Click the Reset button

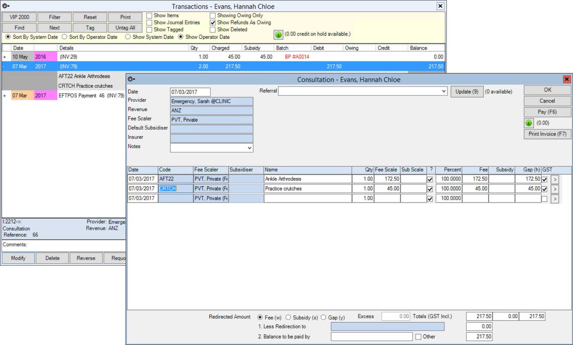click(90, 17)
